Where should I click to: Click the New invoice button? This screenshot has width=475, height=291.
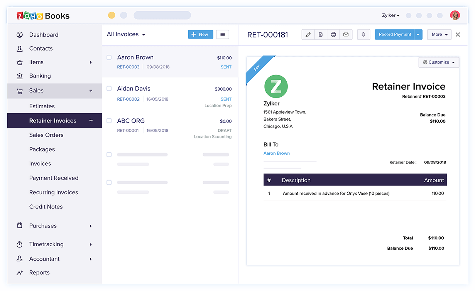point(201,34)
